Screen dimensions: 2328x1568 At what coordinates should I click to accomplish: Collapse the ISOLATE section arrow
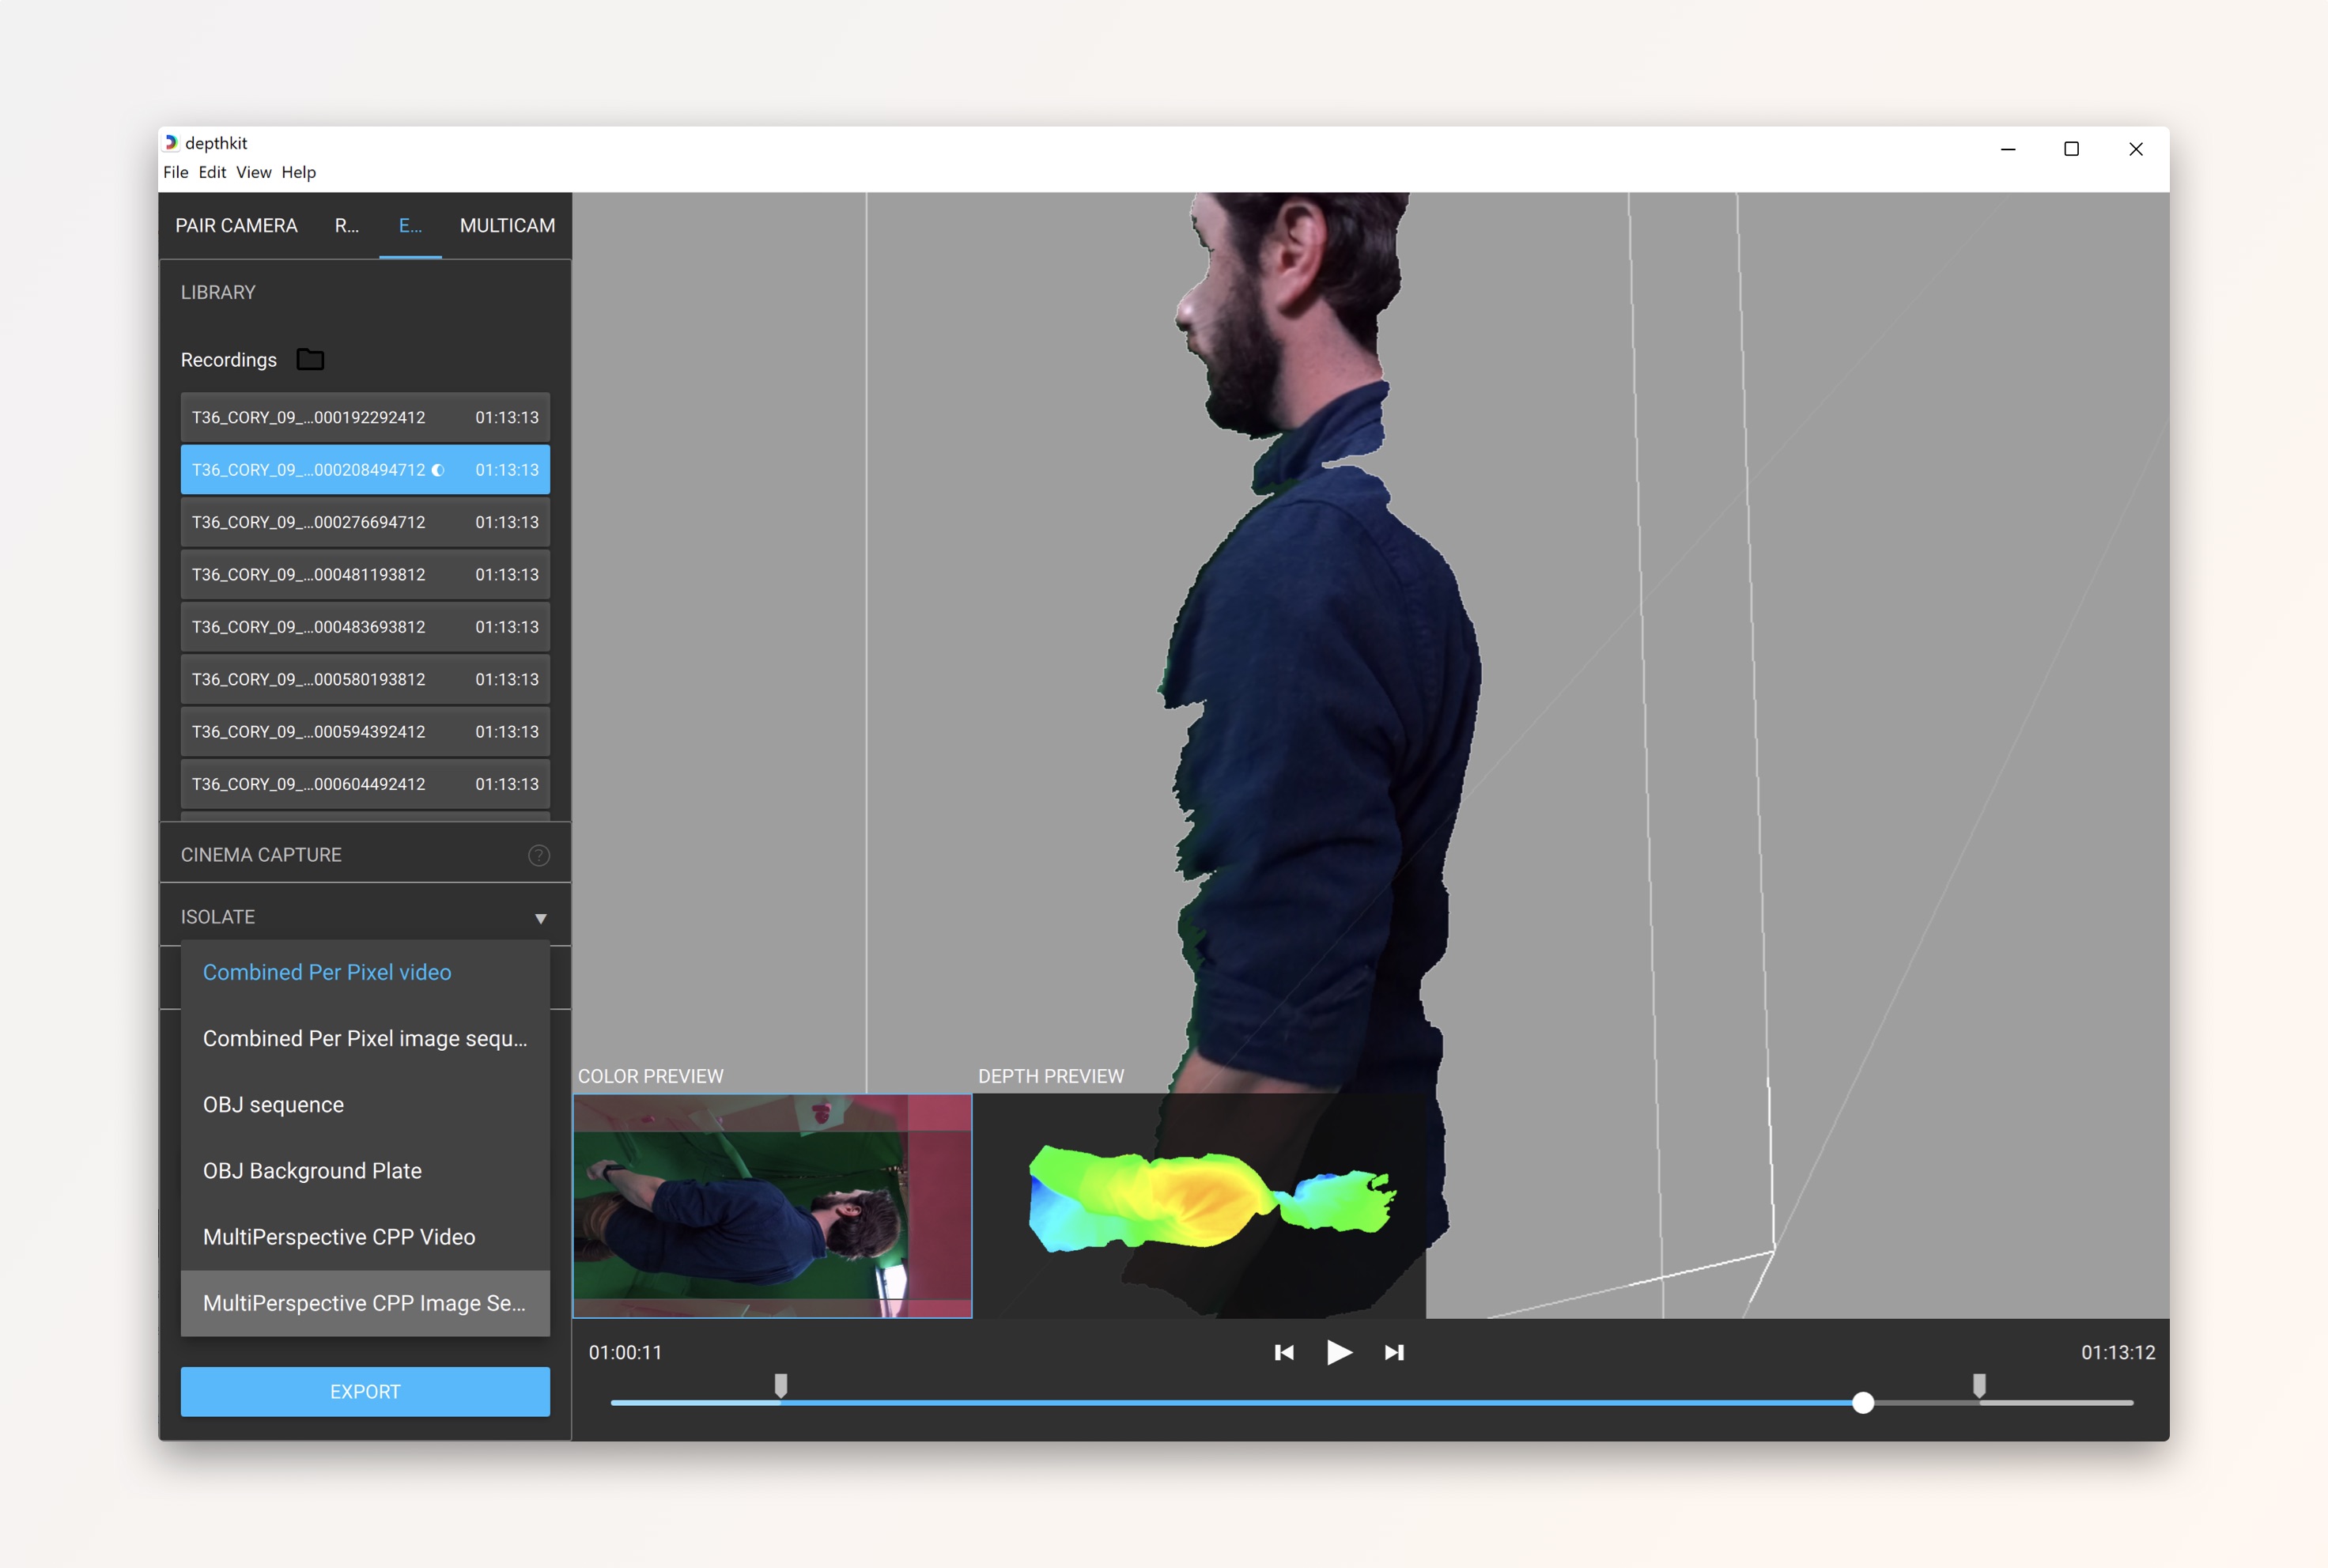click(x=540, y=918)
